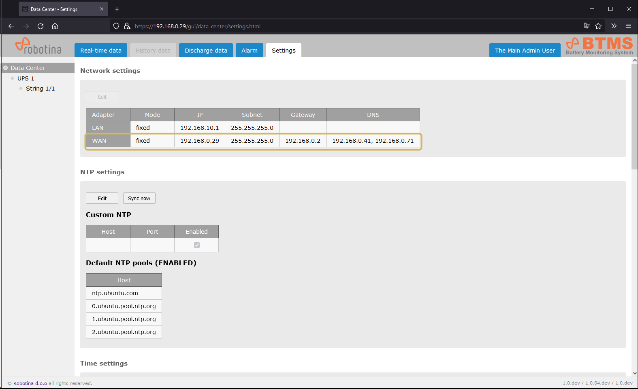Viewport: 638px width, 389px height.
Task: Select UPS 1 in the sidebar tree
Action: click(26, 78)
